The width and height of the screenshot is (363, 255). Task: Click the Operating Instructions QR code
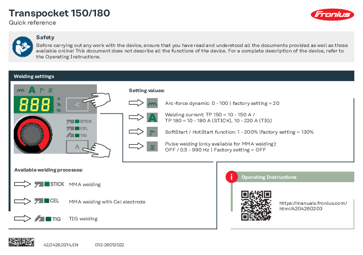[x=256, y=206]
